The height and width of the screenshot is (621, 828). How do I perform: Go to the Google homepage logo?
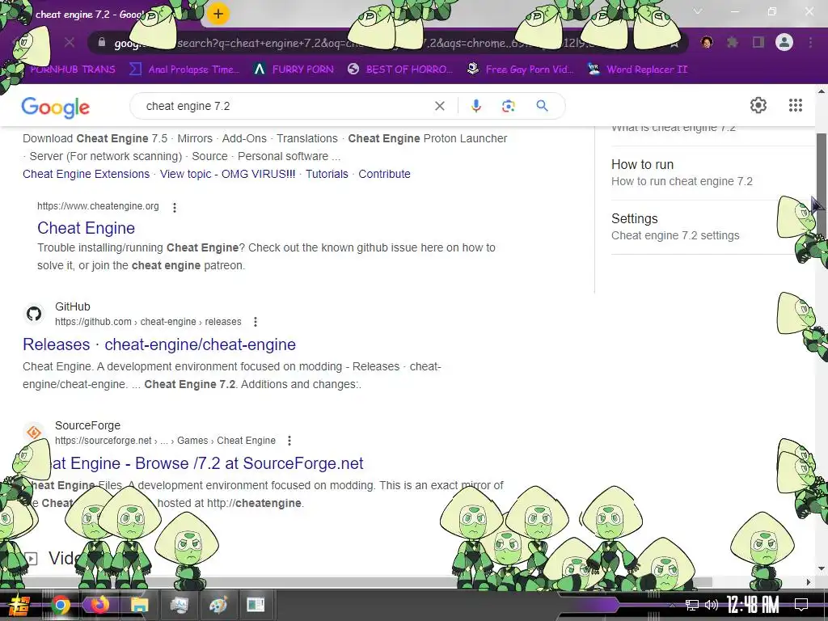56,108
